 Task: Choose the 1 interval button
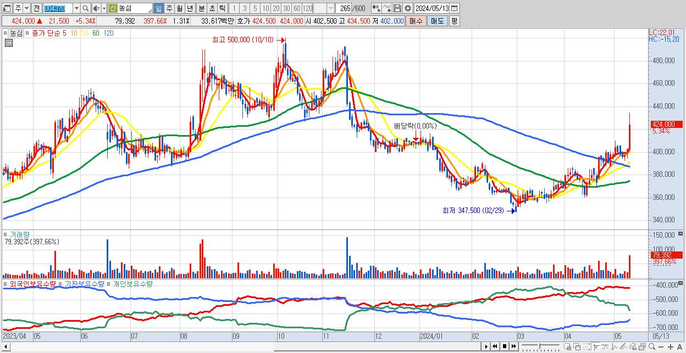click(x=234, y=8)
